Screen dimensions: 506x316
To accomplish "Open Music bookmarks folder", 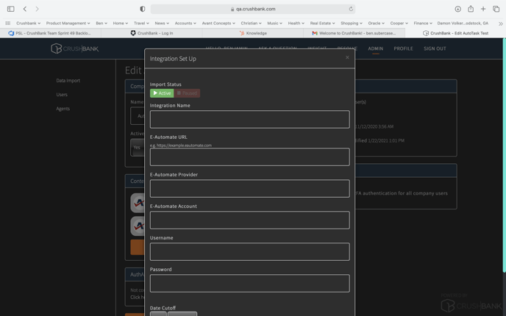I will coord(274,24).
